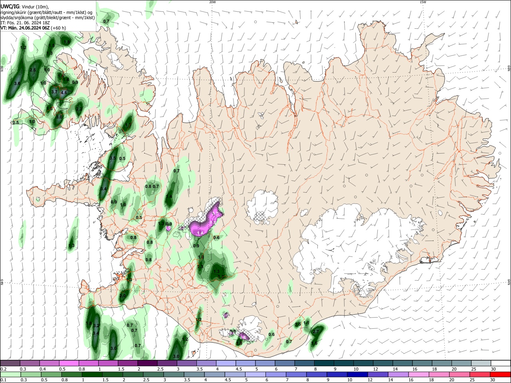Click the 'VT: Mán. 24.06.2024 06Z (+60 h)' line
This screenshot has width=511, height=383.
point(33,28)
